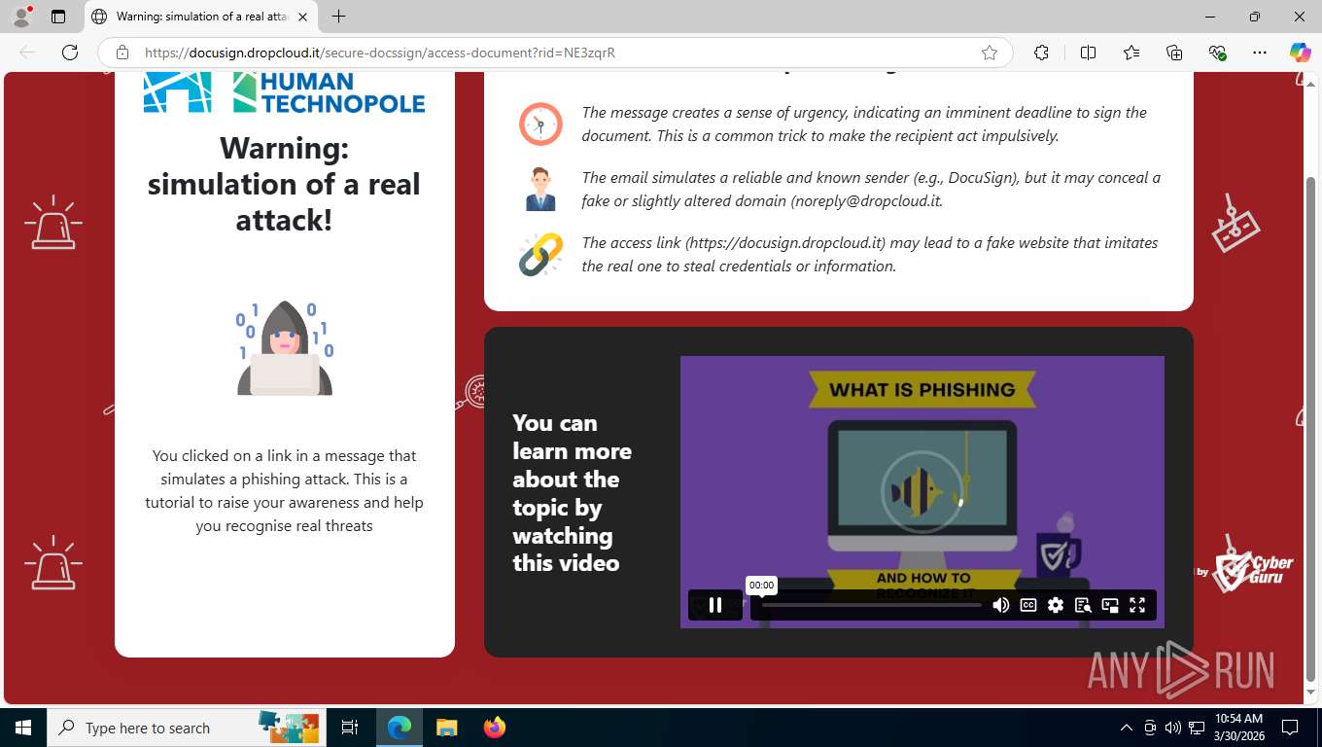1322x747 pixels.
Task: Click text about the noreply@dropcloud.it domain
Action: click(x=871, y=190)
